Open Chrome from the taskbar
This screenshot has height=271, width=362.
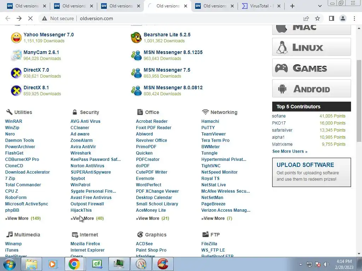[x=74, y=264]
